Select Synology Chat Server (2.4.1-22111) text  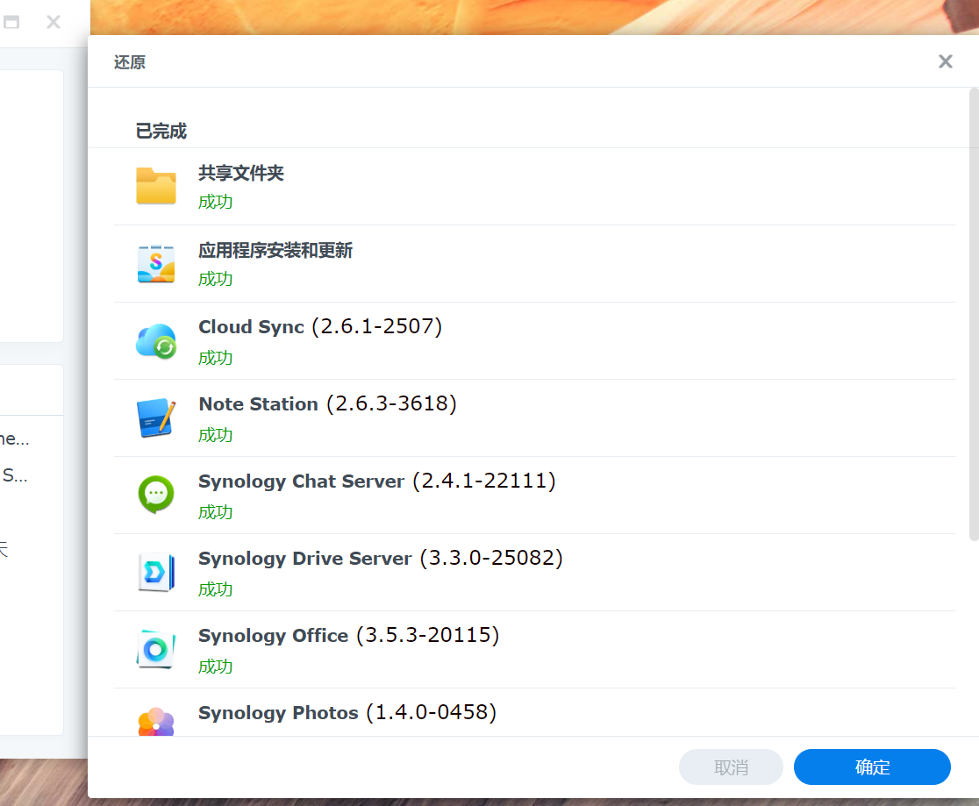click(377, 481)
